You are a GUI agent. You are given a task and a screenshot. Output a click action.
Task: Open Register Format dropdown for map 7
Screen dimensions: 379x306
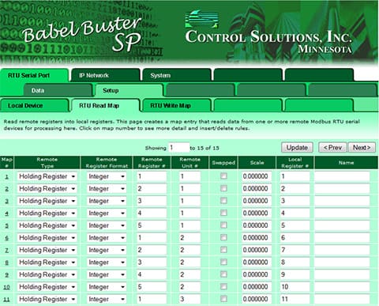click(107, 250)
